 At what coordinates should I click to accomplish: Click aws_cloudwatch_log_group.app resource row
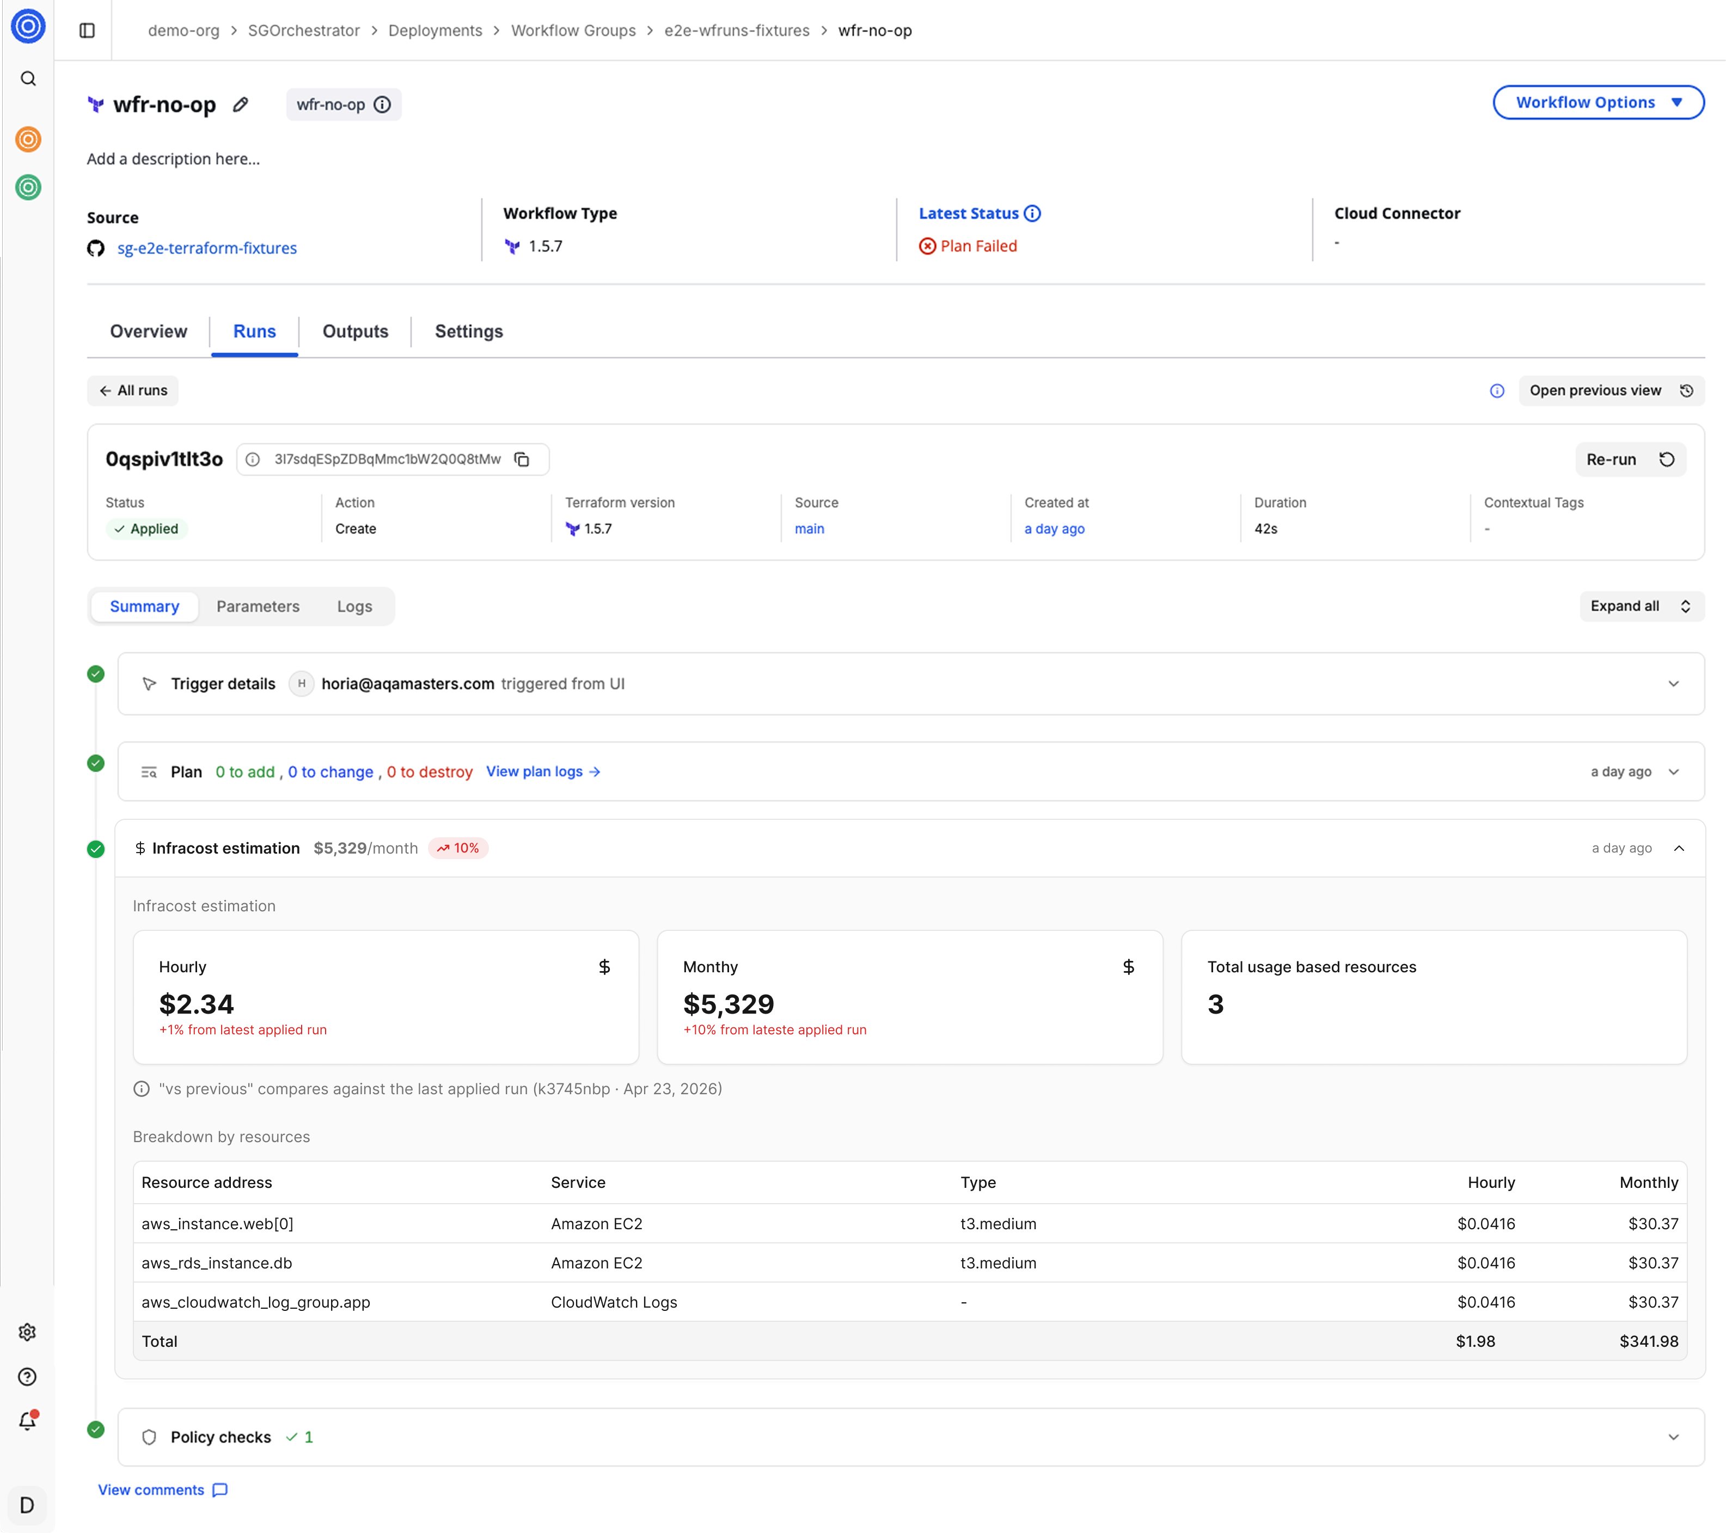[x=909, y=1303]
